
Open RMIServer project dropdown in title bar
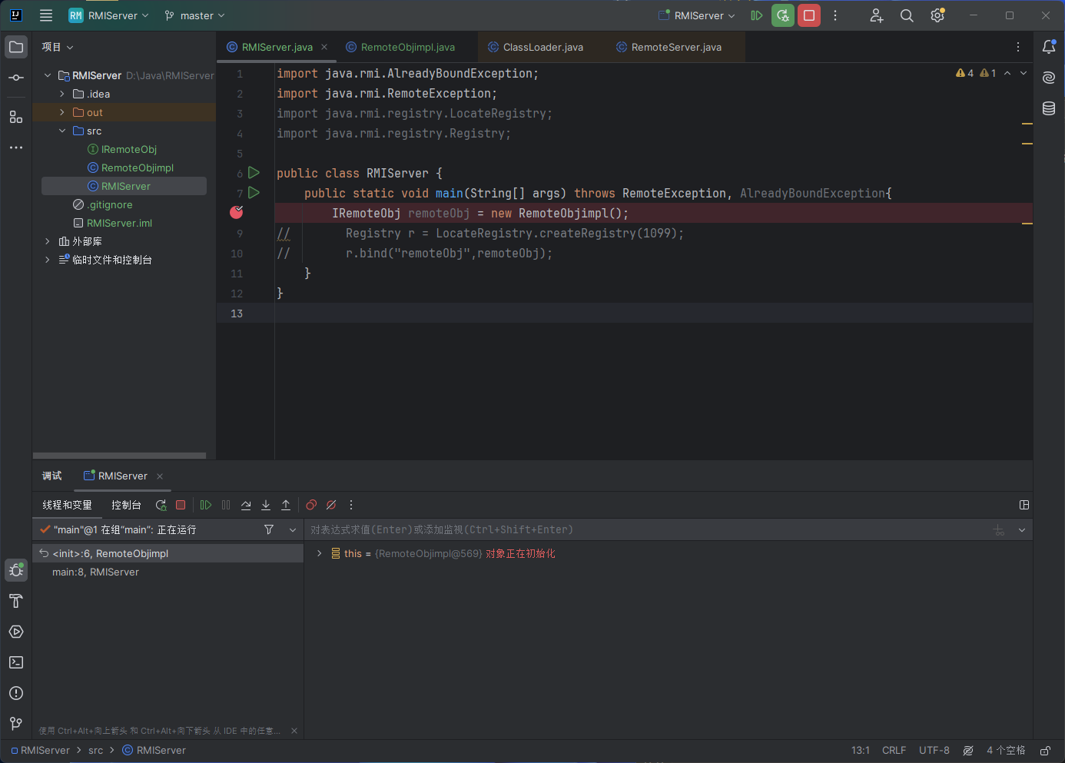pyautogui.click(x=108, y=15)
